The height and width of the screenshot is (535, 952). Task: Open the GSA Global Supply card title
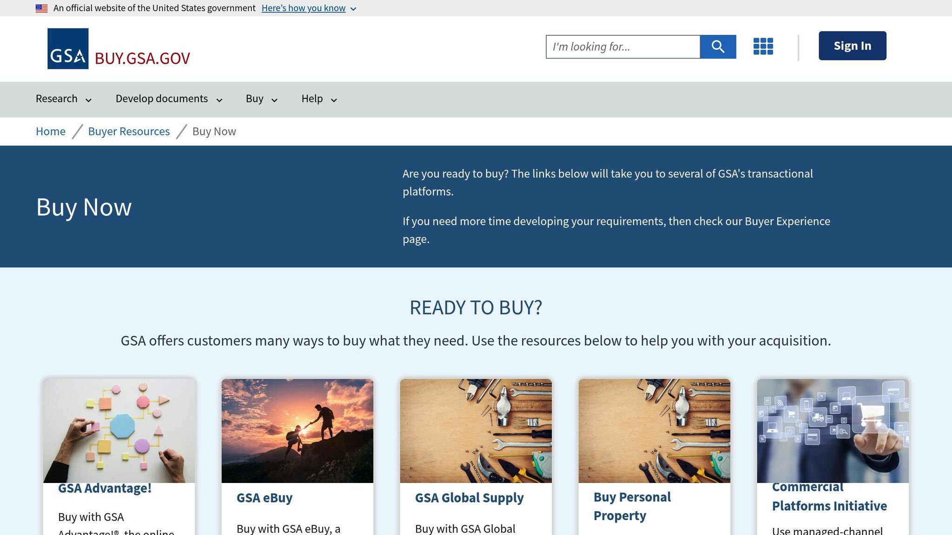[x=469, y=498]
